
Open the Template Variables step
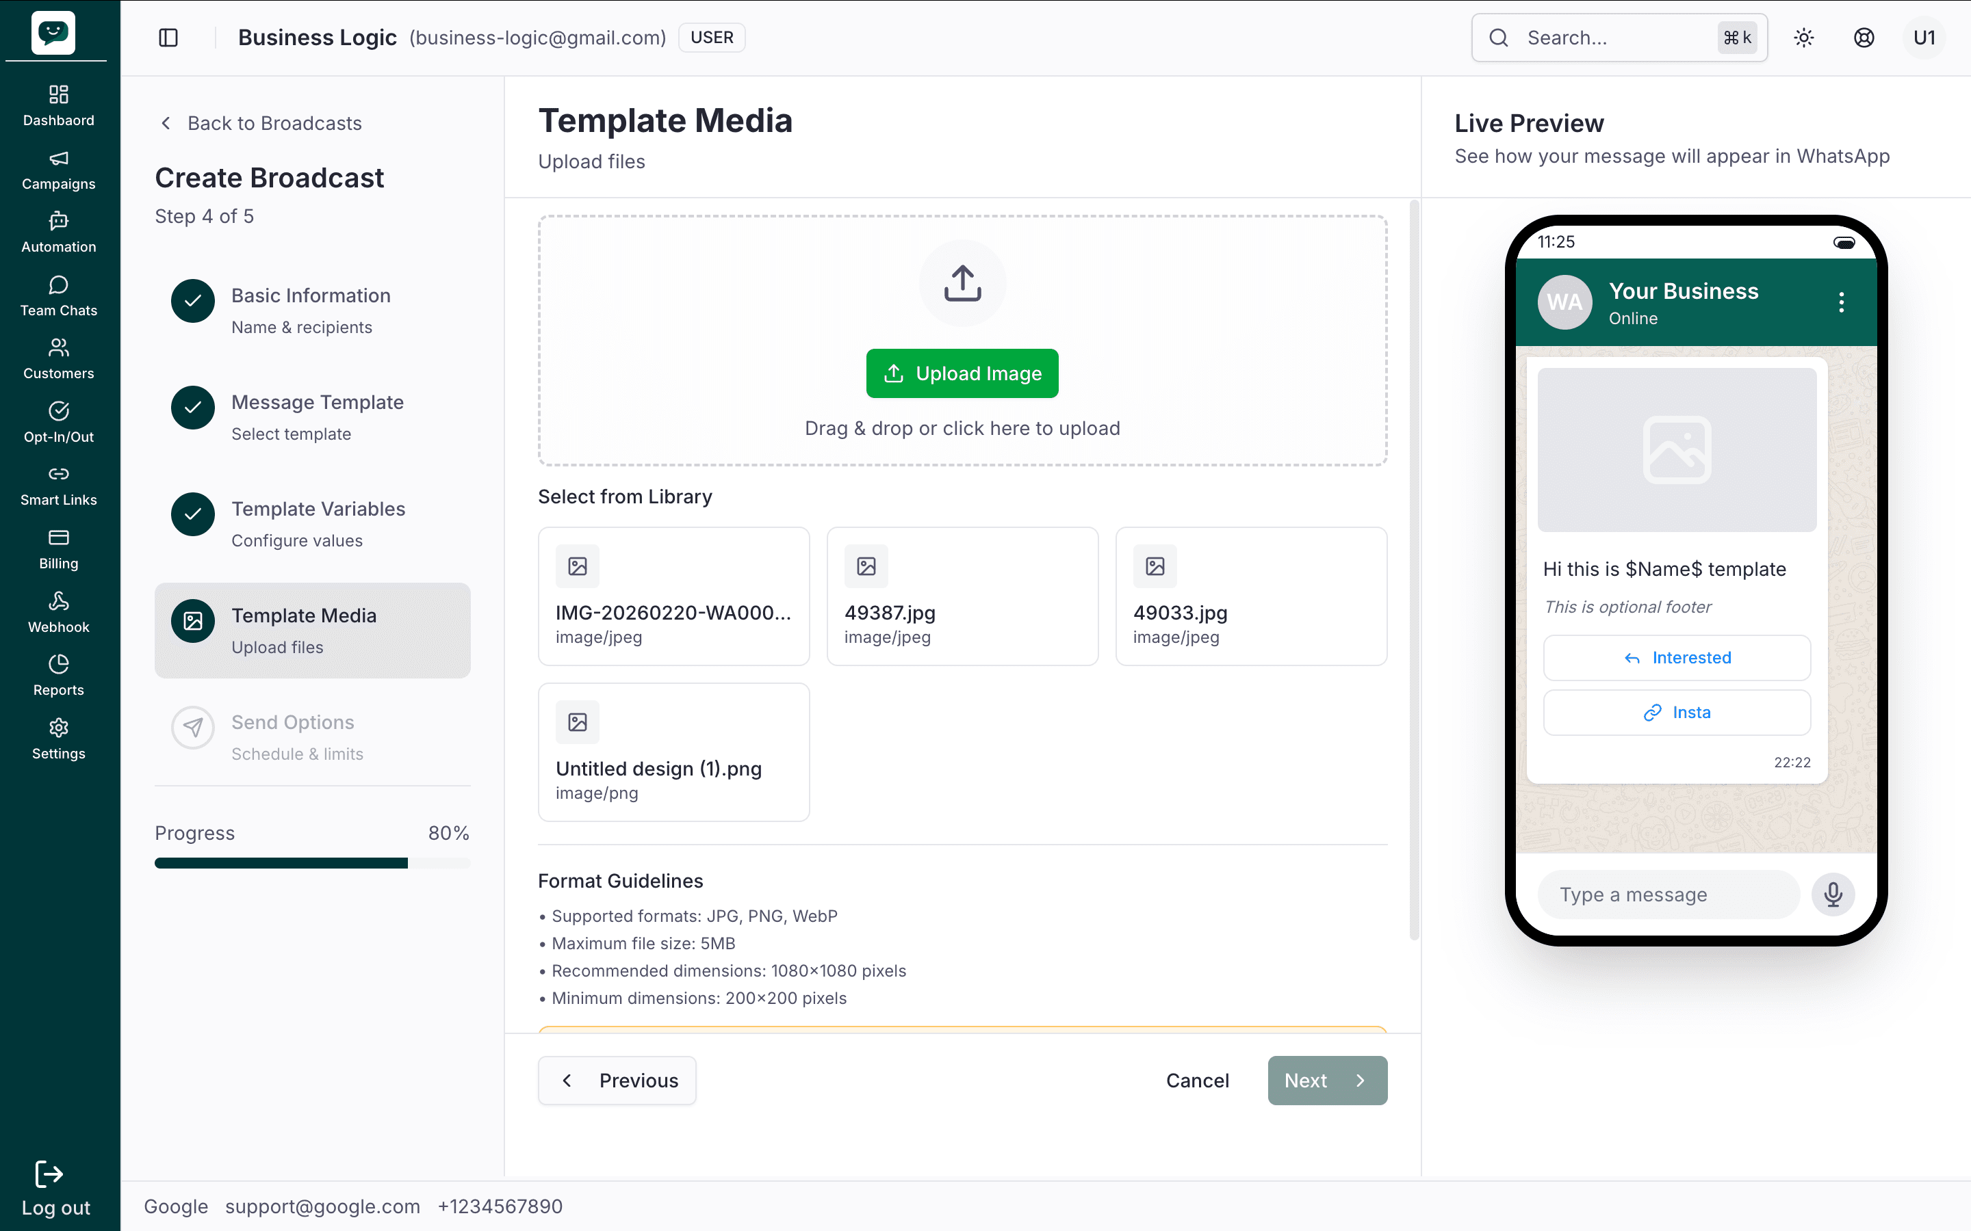(313, 523)
